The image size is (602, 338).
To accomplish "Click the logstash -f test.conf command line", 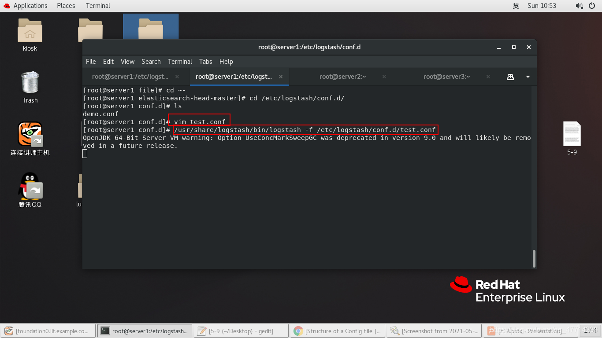I will [x=305, y=130].
